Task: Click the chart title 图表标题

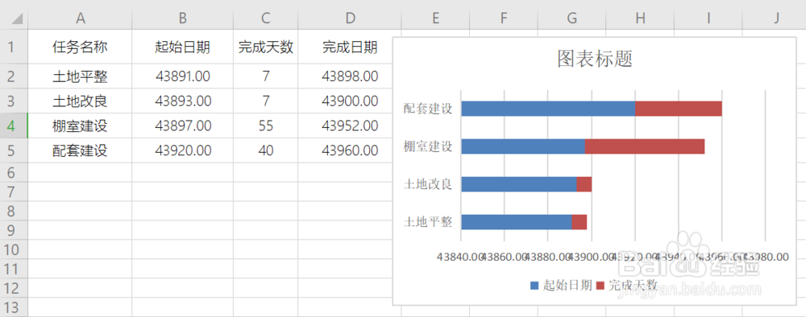Action: tap(595, 59)
